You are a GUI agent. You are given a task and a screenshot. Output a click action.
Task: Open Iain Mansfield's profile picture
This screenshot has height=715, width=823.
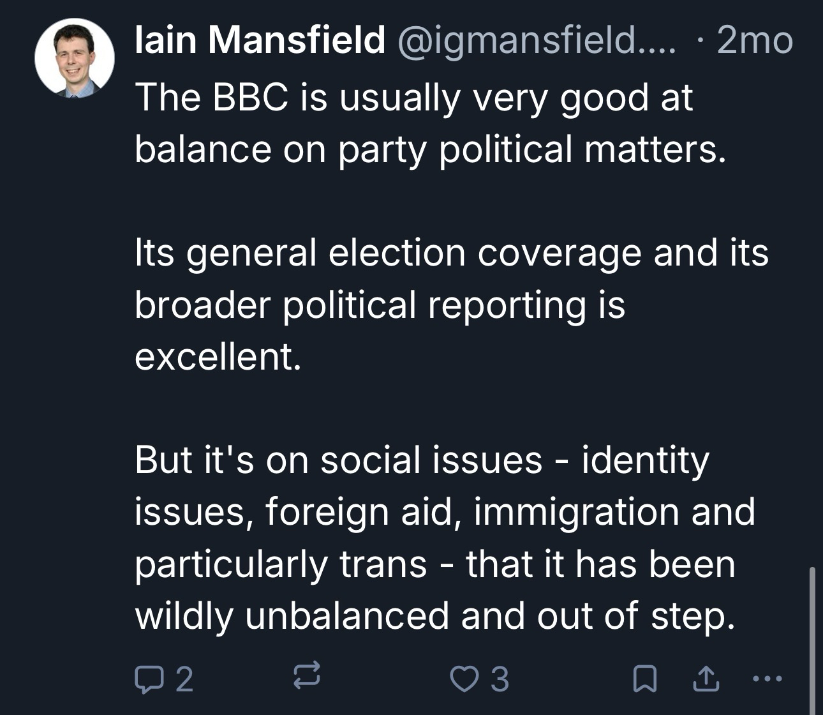(74, 59)
